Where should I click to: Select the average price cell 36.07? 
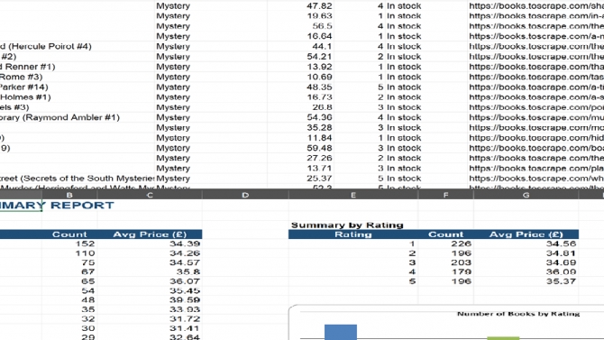150,281
